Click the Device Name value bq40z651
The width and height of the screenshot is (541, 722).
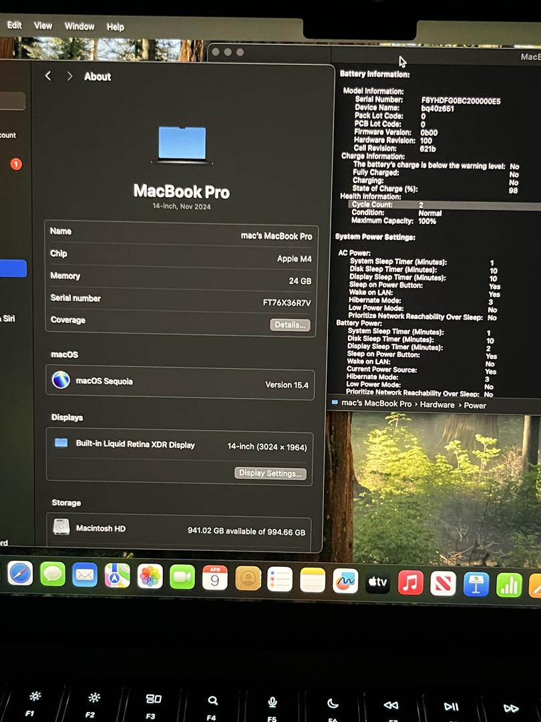[437, 109]
